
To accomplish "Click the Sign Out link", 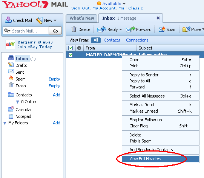I will coord(80,8).
